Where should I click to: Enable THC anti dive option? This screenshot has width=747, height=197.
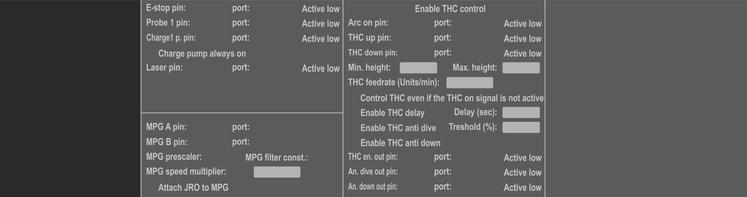pos(398,128)
